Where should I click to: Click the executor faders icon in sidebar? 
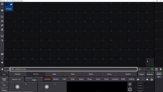2,25
